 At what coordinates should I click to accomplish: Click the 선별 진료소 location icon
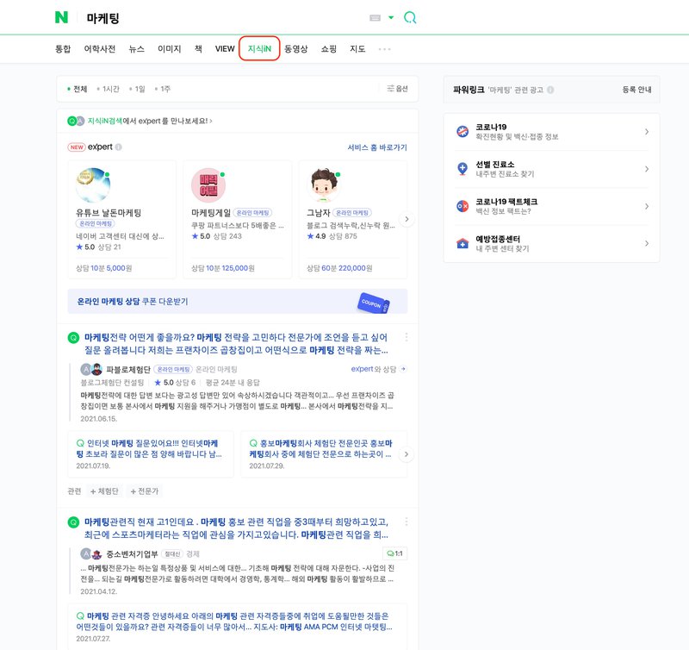coord(462,169)
